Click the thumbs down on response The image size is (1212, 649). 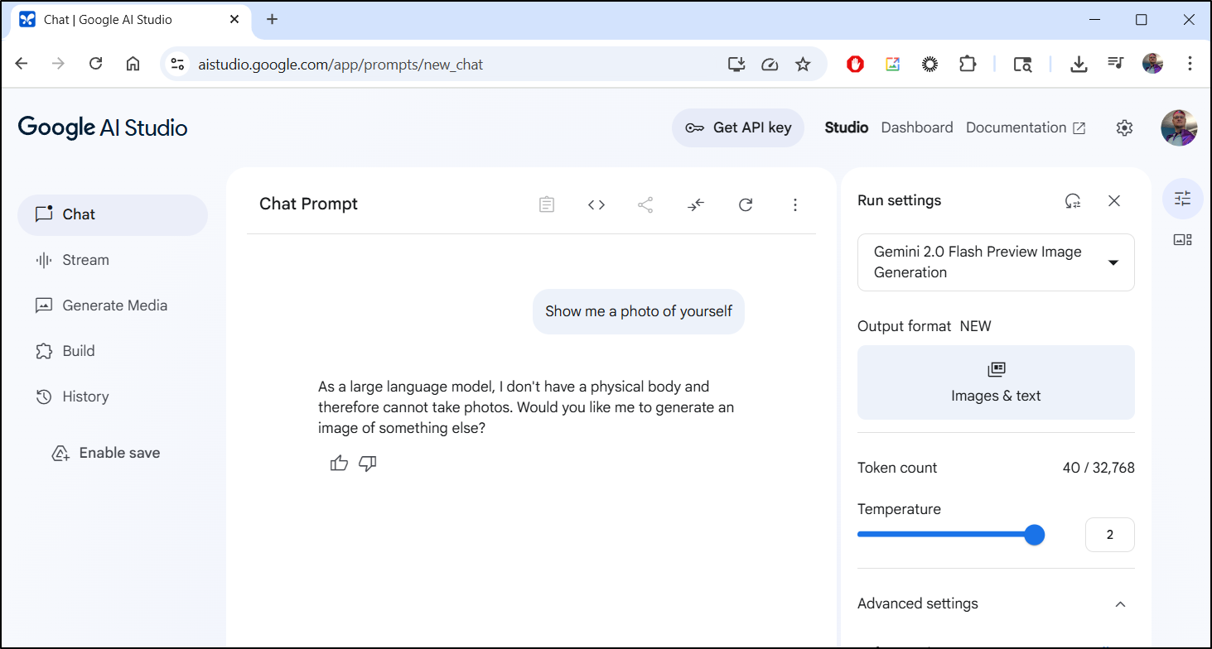click(x=368, y=464)
